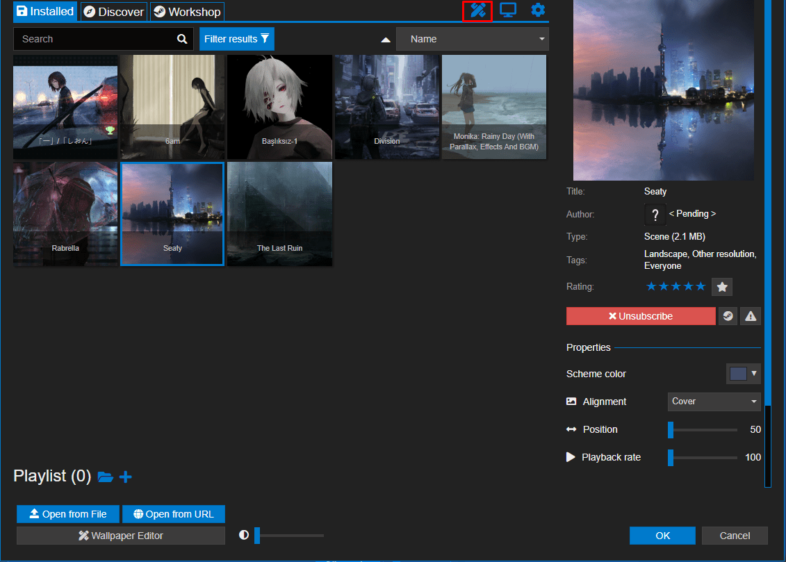Switch to the Installed tab
786x562 pixels.
tap(45, 12)
